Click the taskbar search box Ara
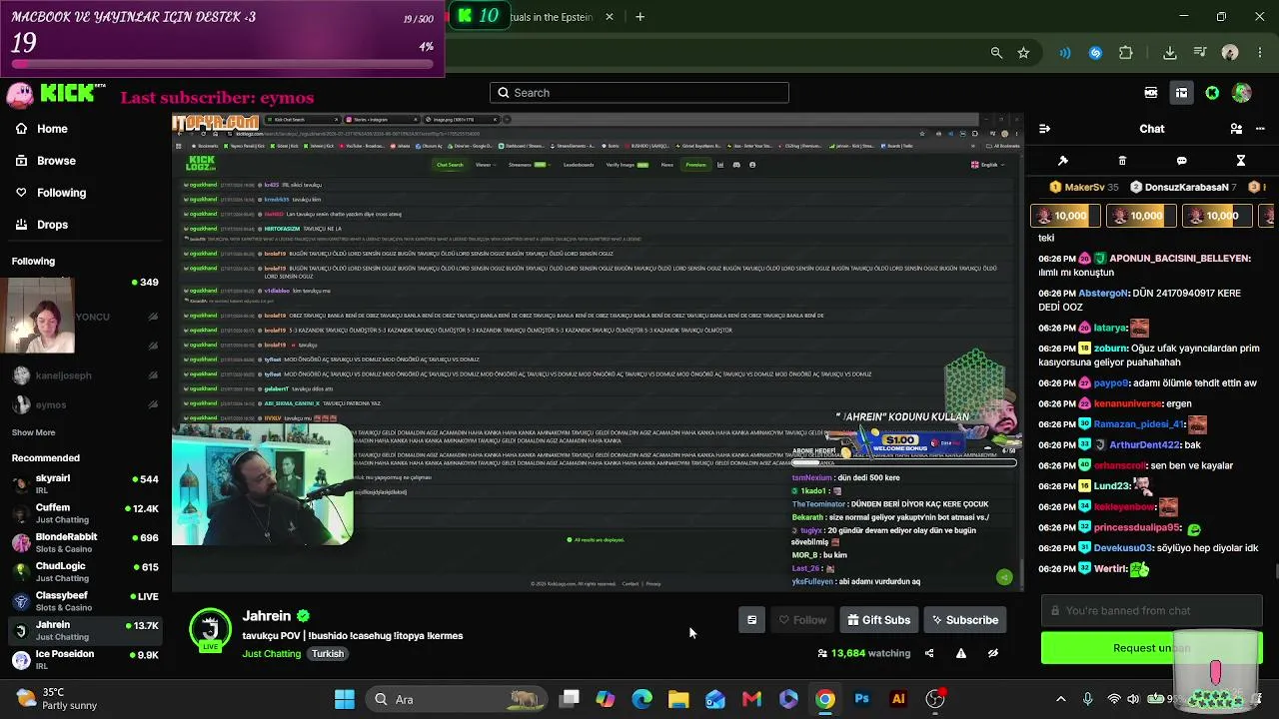The width and height of the screenshot is (1279, 719). [x=456, y=699]
